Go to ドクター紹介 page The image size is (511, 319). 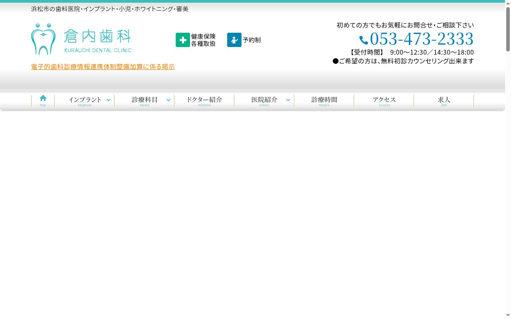coord(204,100)
